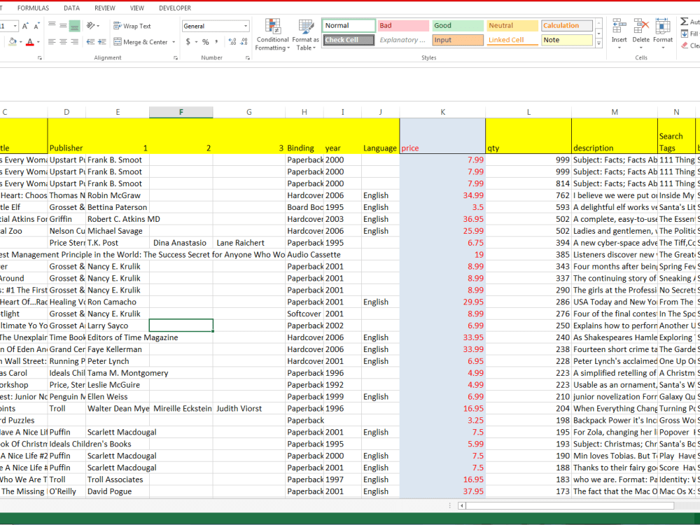Apply middle vertical alignment

pyautogui.click(x=63, y=26)
